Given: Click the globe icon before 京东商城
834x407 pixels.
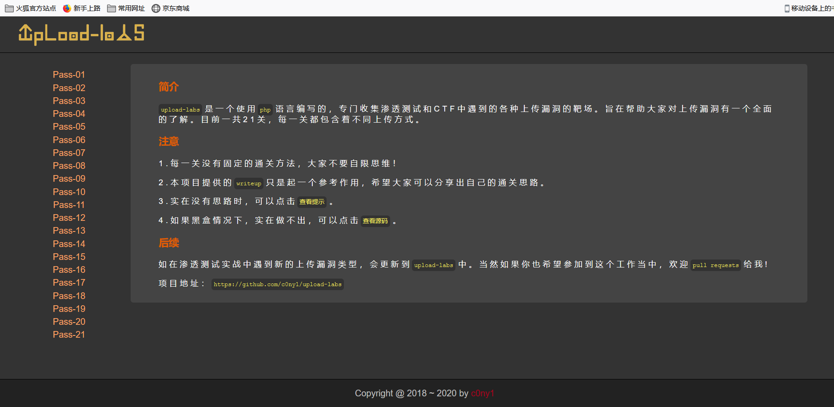Looking at the screenshot, I should click(x=156, y=8).
